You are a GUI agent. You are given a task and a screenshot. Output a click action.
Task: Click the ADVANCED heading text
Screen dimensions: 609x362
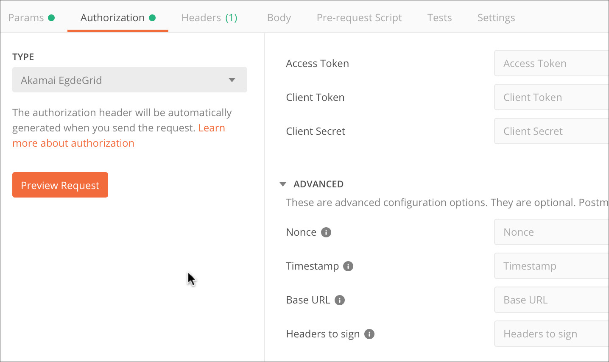point(318,184)
